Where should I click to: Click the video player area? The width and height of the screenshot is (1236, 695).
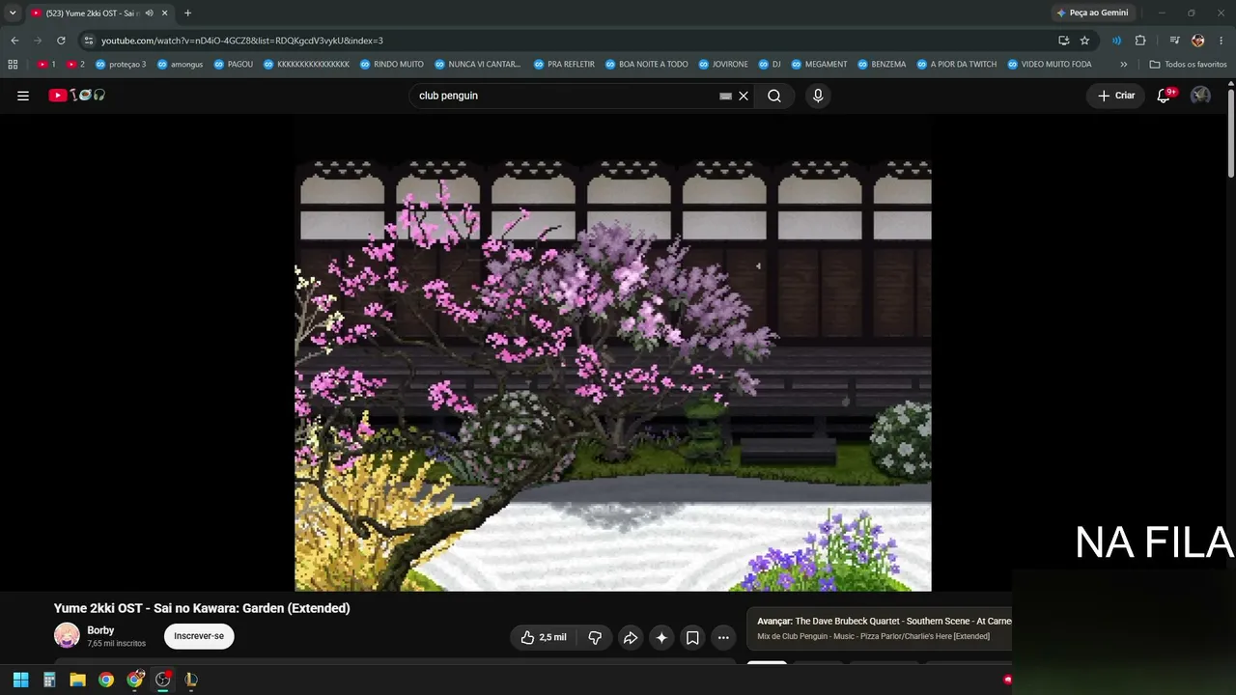pyautogui.click(x=613, y=354)
